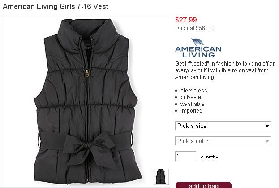
Task: Click the quantity label text
Action: (x=210, y=157)
